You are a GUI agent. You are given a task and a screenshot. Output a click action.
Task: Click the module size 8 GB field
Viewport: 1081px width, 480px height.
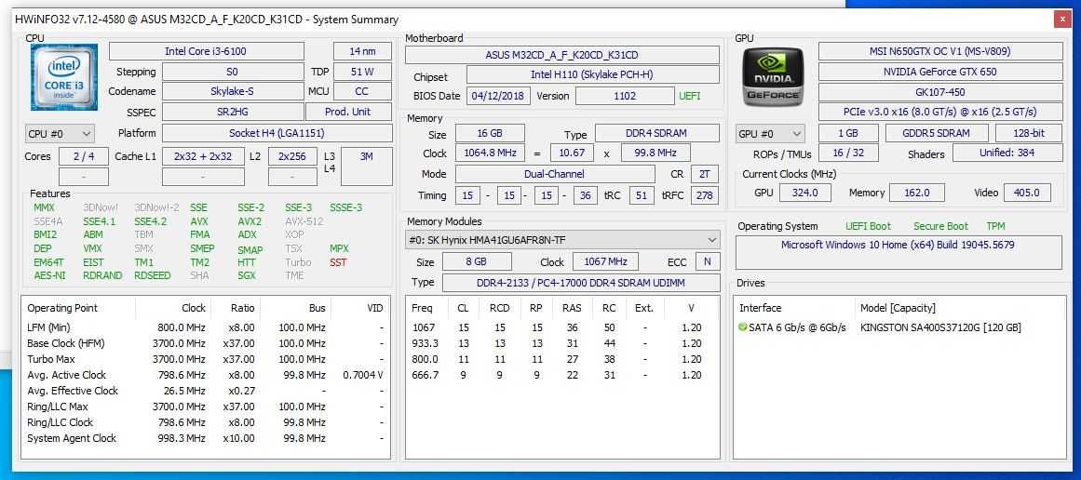[477, 261]
